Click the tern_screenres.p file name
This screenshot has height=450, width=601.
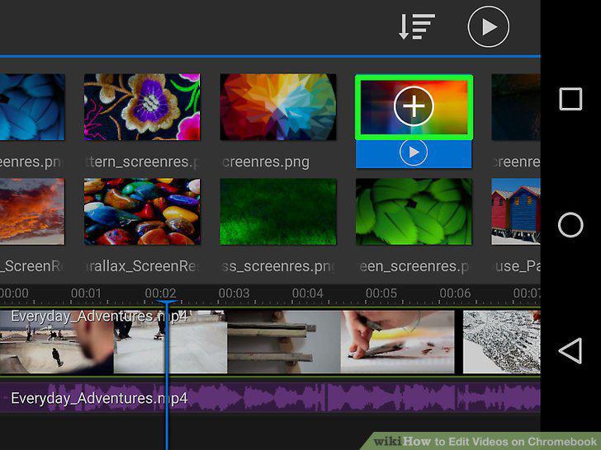(142, 162)
